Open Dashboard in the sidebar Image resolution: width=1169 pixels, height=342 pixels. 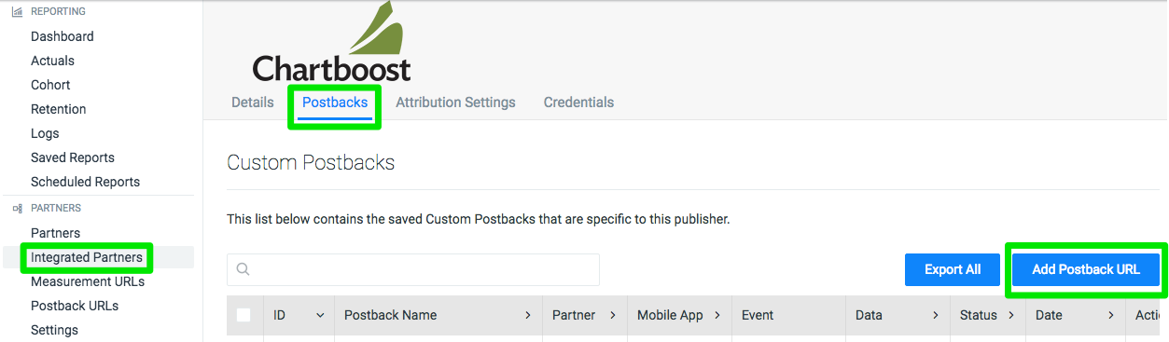tap(63, 36)
